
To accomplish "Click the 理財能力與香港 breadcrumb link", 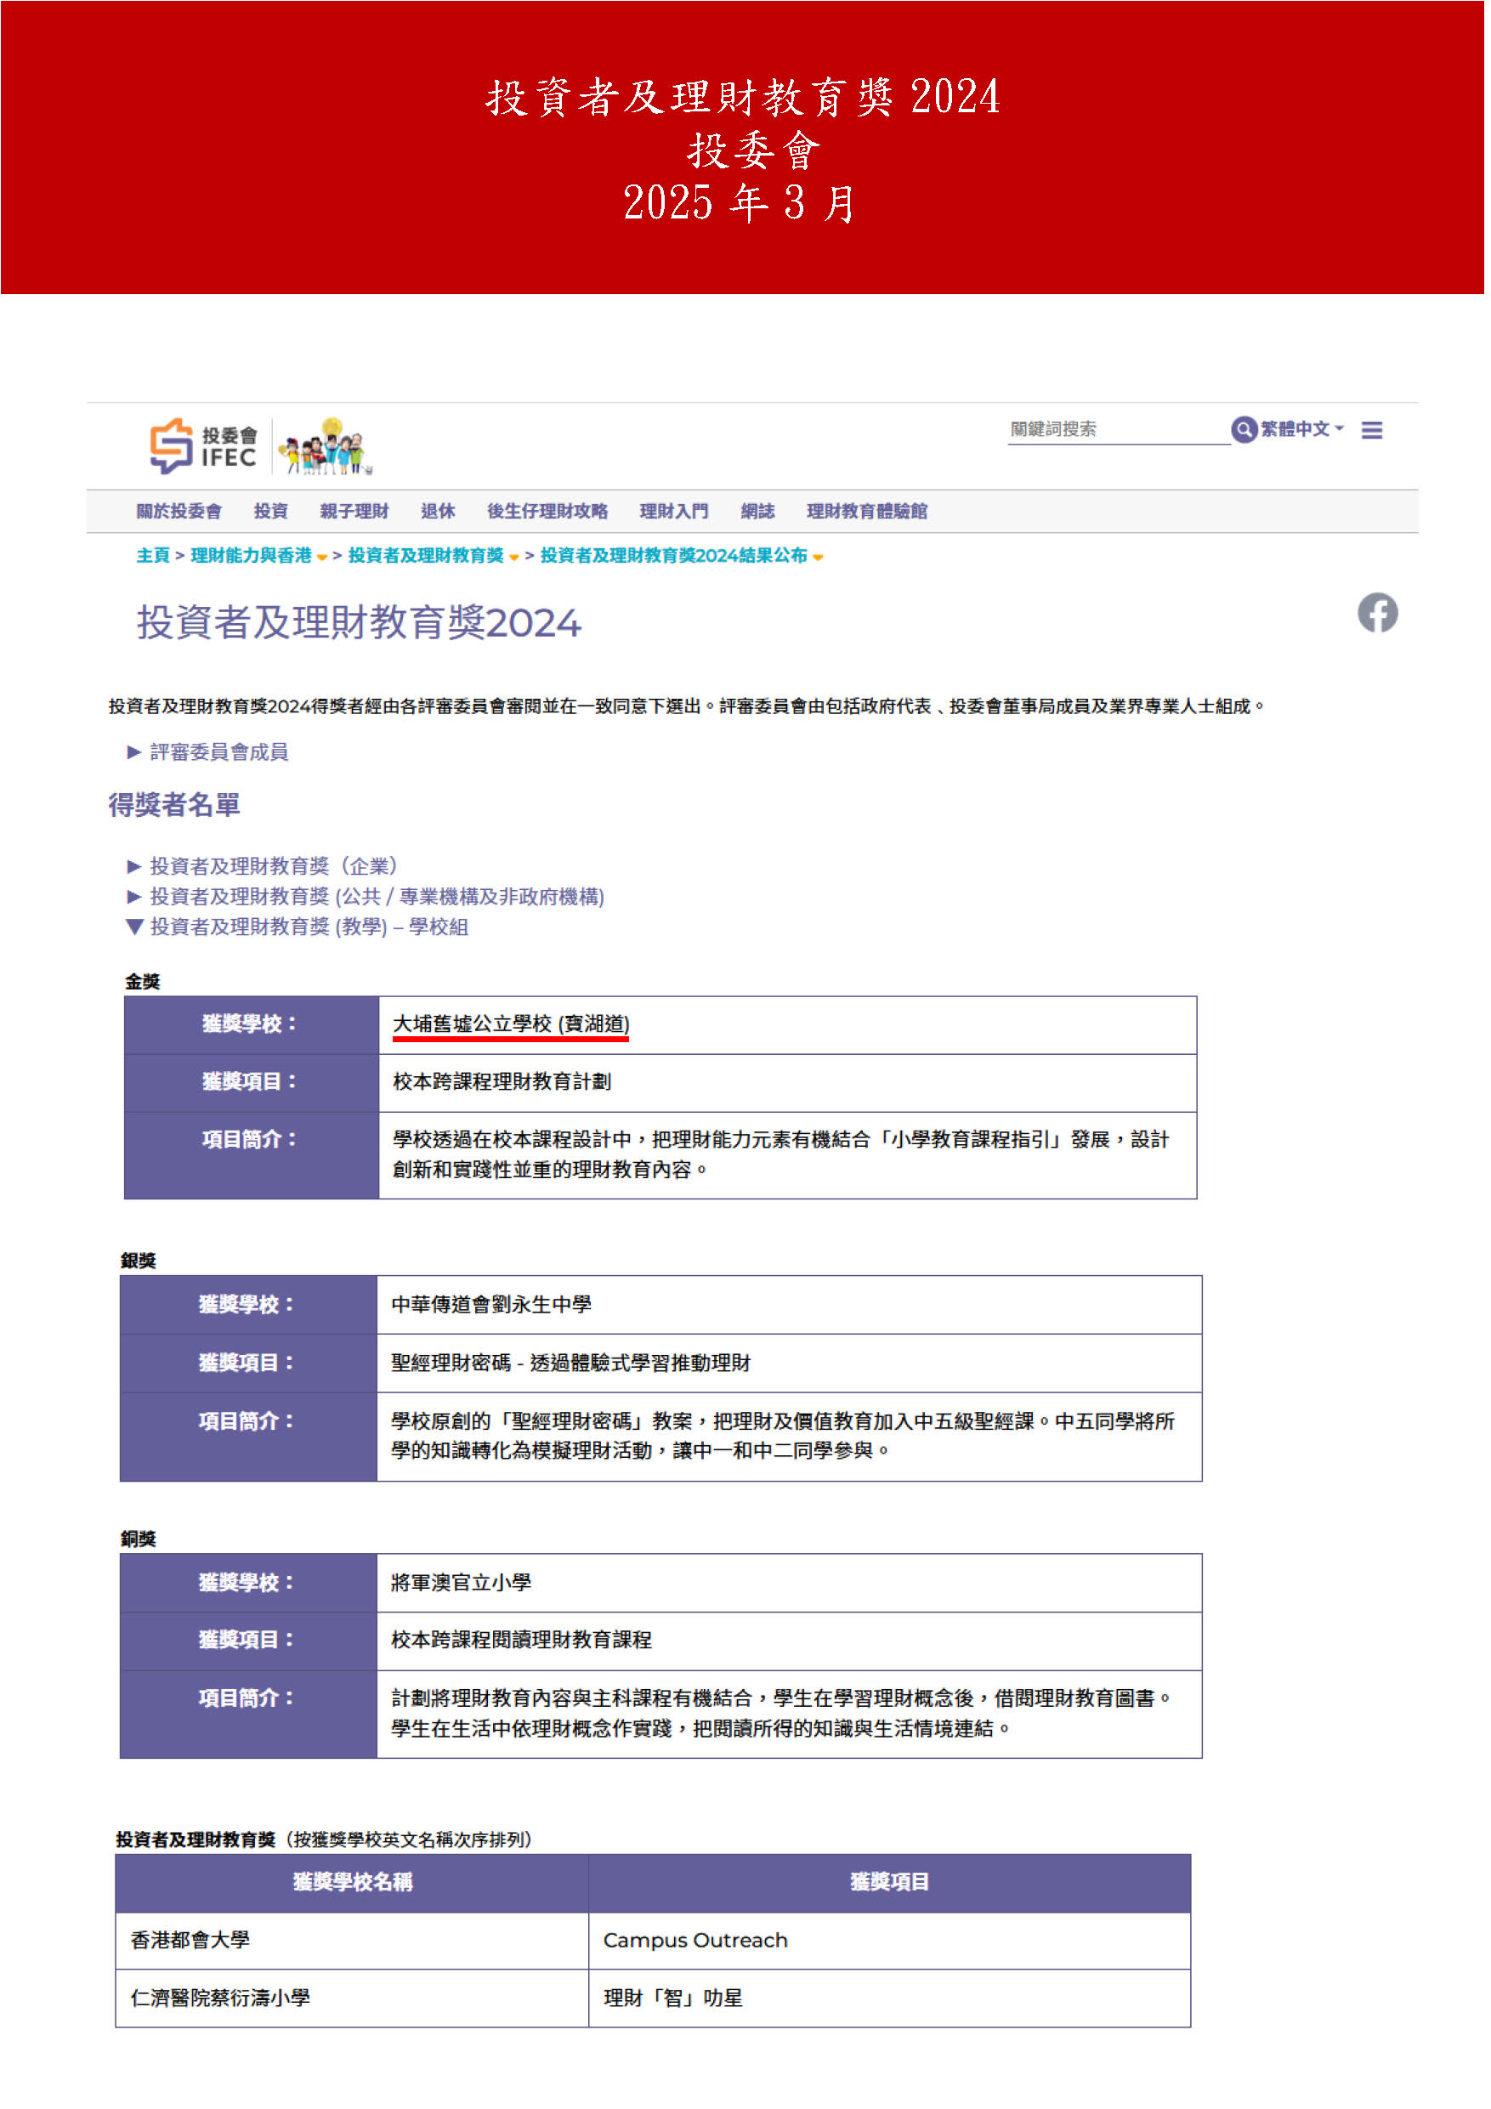I will click(252, 555).
